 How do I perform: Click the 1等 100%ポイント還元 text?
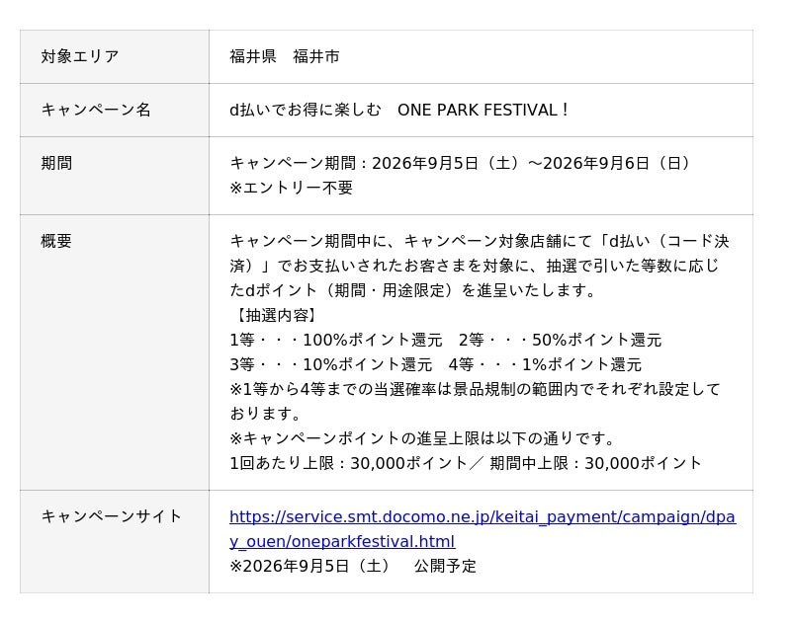(336, 340)
